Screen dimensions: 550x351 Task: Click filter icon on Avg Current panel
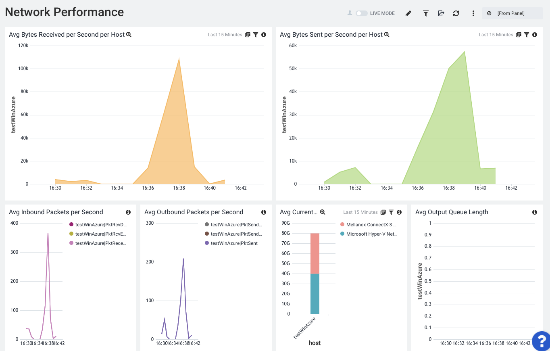click(x=391, y=212)
